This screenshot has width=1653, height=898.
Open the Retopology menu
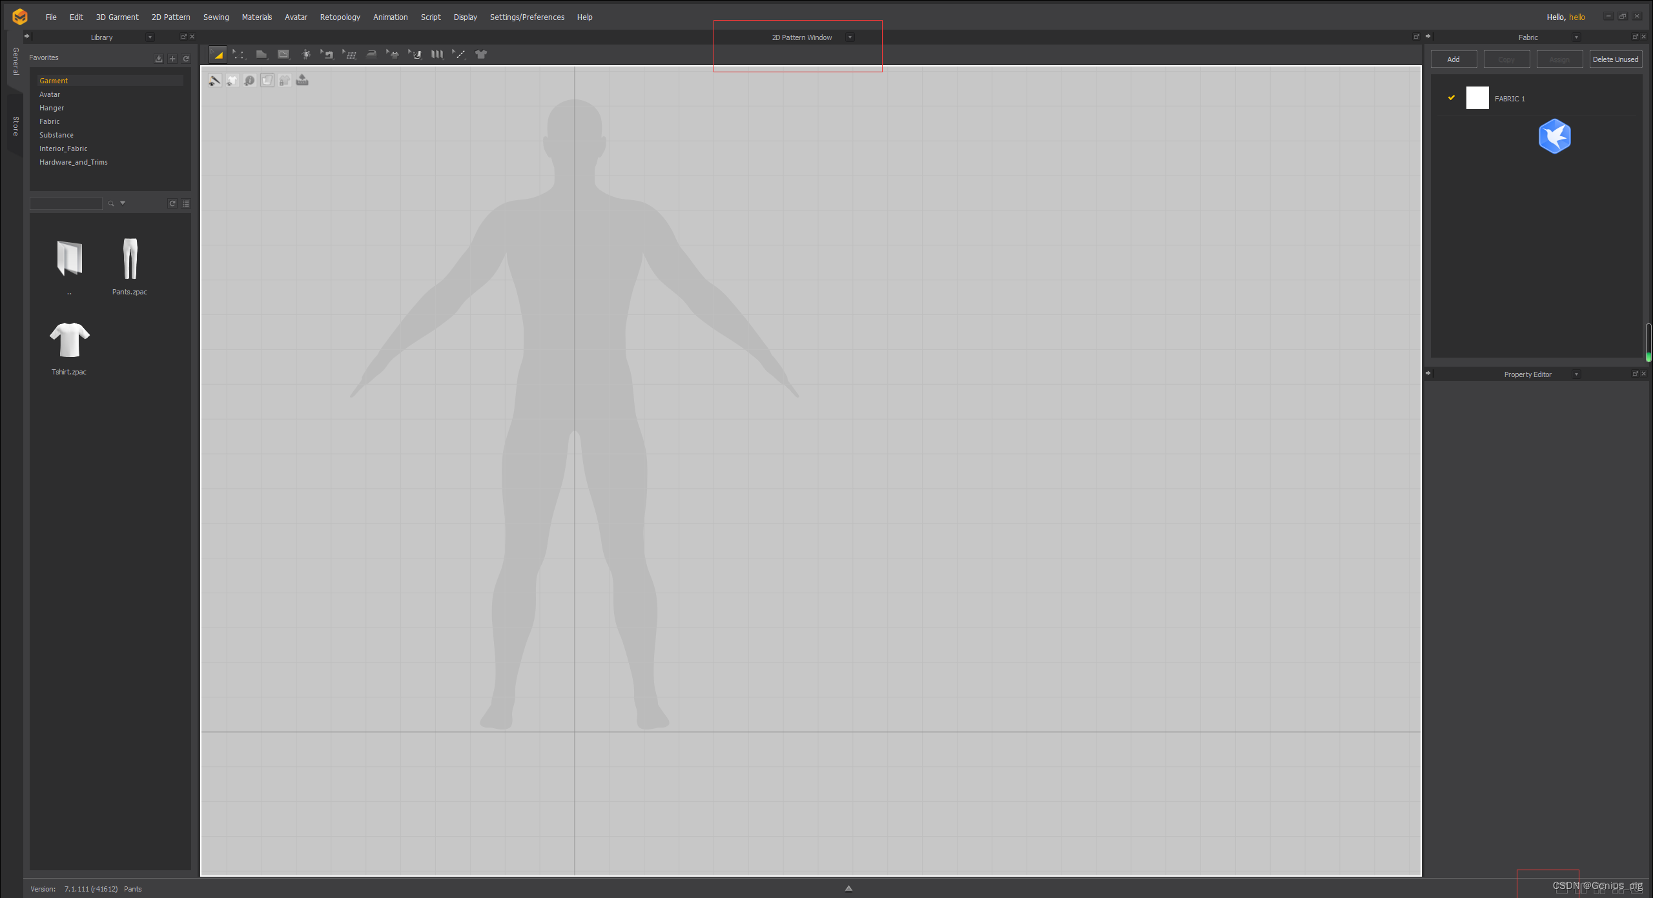pos(340,17)
